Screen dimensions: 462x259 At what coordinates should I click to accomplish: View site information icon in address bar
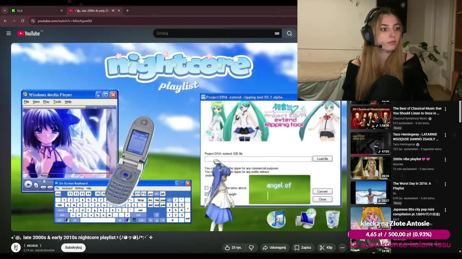pyautogui.click(x=33, y=21)
